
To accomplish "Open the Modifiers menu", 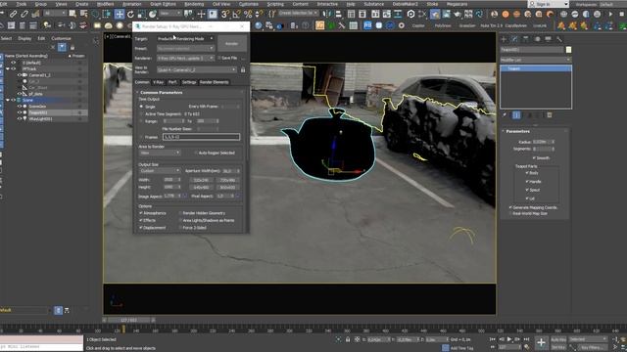I will (106, 4).
